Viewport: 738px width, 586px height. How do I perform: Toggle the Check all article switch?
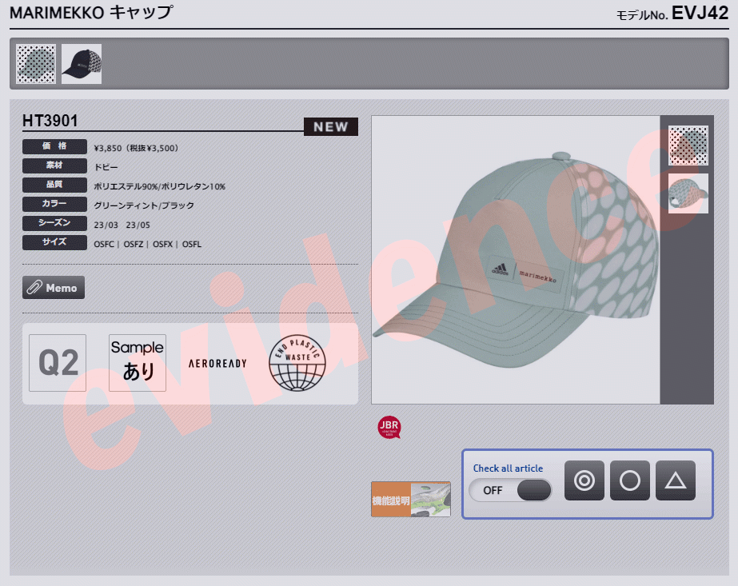[x=511, y=490]
